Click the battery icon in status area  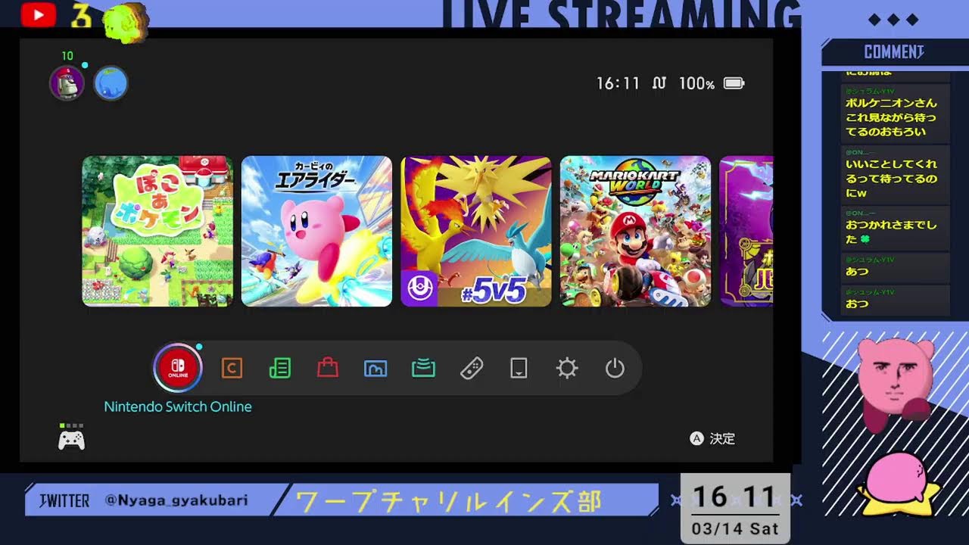tap(734, 83)
